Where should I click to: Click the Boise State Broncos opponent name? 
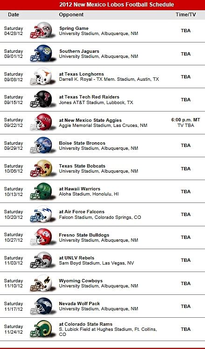click(x=82, y=143)
